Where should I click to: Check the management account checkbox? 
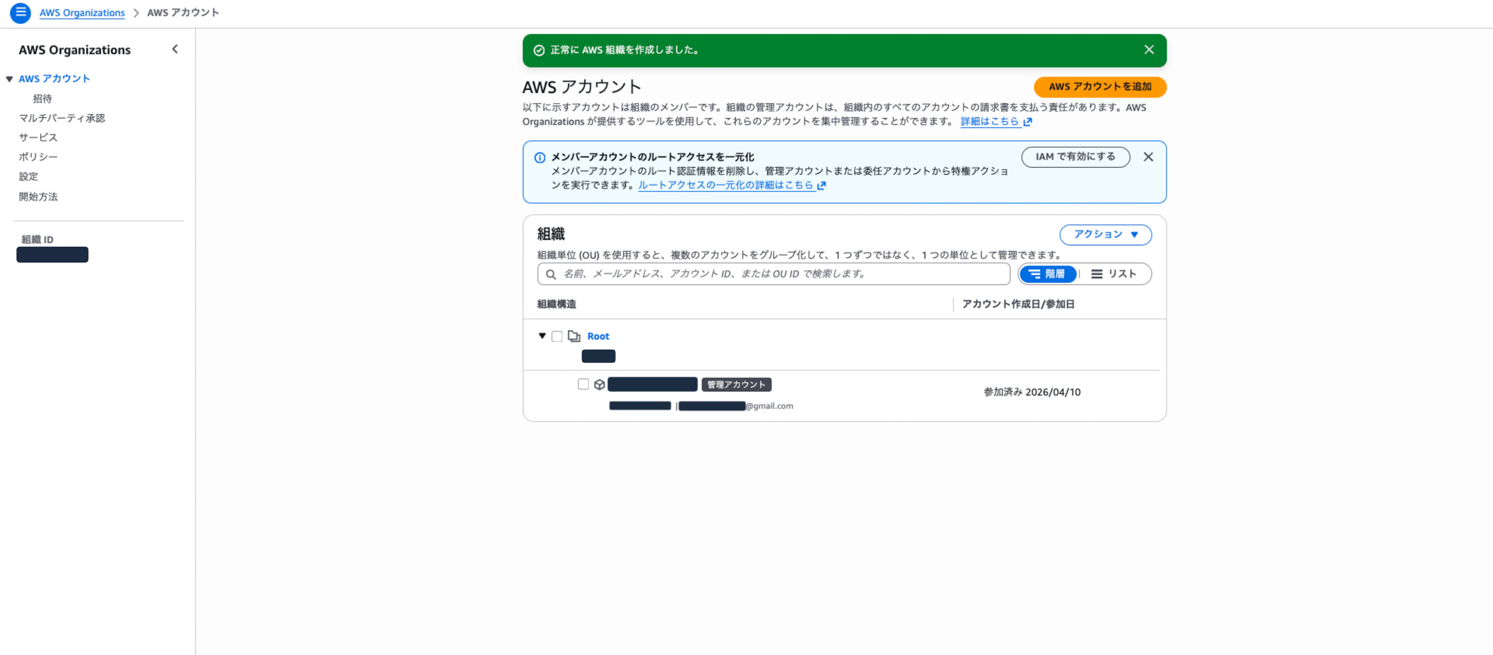click(x=583, y=384)
